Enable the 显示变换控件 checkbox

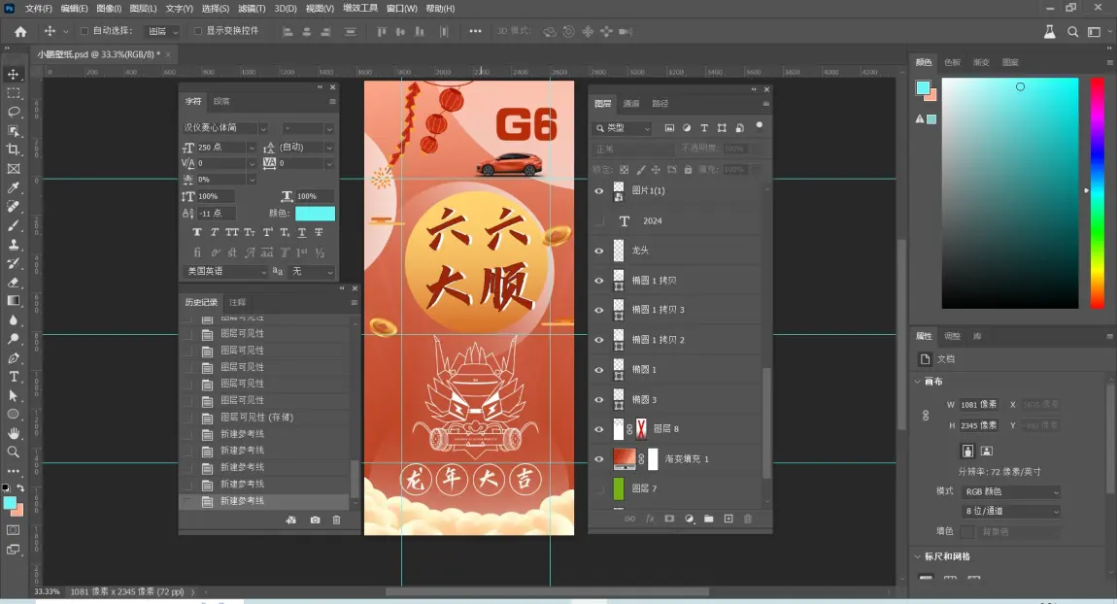198,31
